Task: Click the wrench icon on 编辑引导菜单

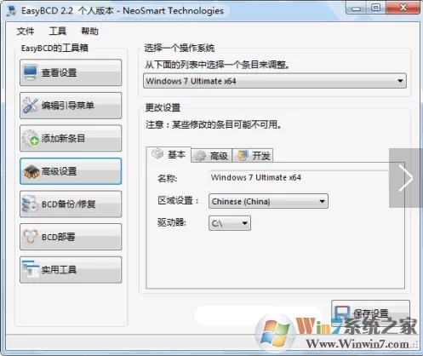Action: pyautogui.click(x=30, y=106)
